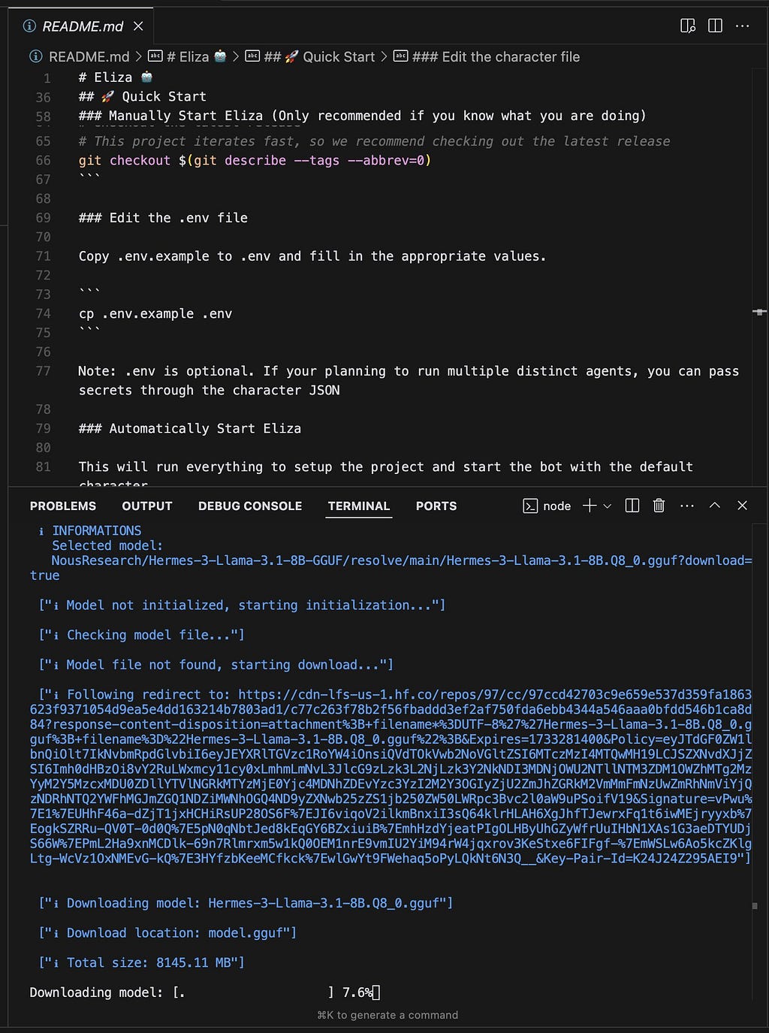
Task: Switch to OUTPUT panel tab
Action: [x=147, y=506]
